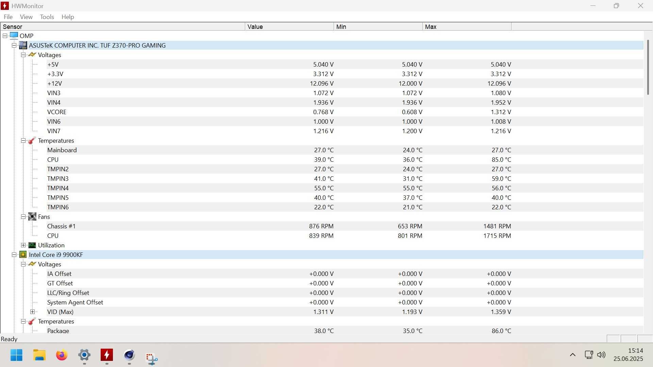
Task: Collapse the Intel CPU Voltages section
Action: coord(23,264)
